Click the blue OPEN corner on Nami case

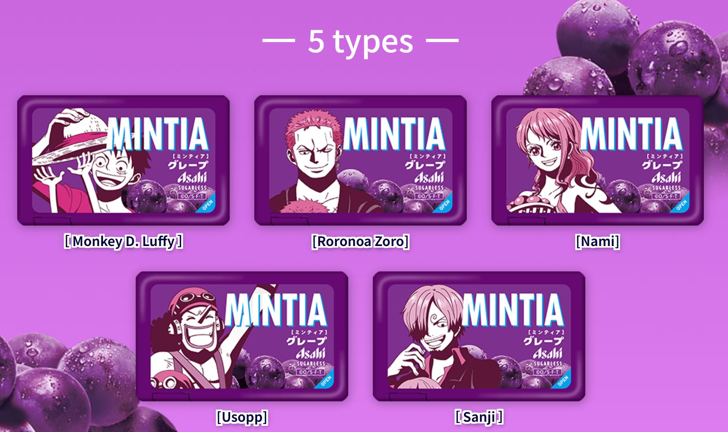tap(682, 205)
